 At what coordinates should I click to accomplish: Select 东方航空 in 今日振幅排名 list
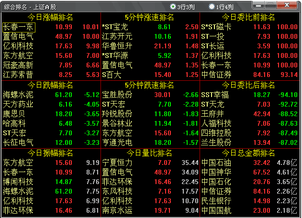click(x=51, y=163)
